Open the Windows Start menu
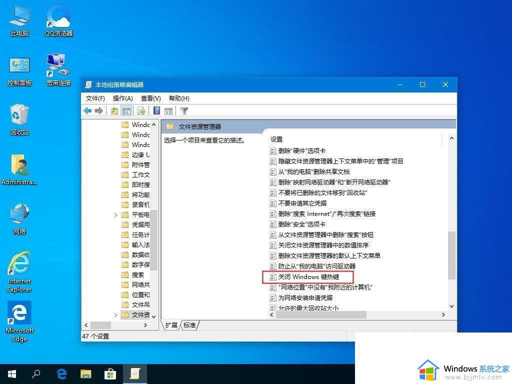512x384 pixels. point(12,374)
